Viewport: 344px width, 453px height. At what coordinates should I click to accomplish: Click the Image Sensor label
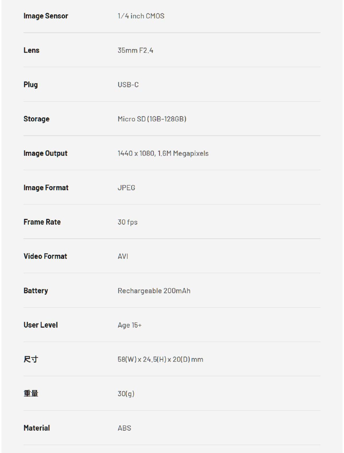(x=46, y=16)
